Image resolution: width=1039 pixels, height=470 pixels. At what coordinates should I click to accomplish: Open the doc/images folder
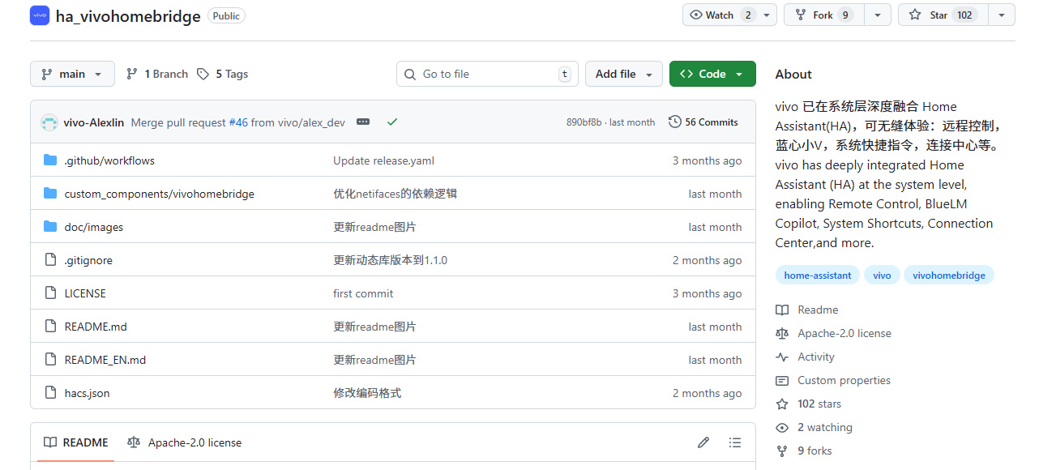pyautogui.click(x=94, y=227)
